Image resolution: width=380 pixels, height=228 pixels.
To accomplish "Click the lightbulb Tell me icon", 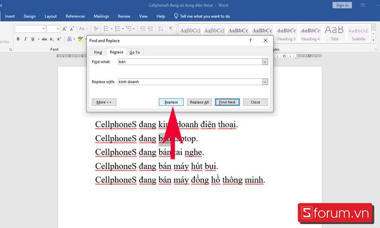I will point(176,16).
